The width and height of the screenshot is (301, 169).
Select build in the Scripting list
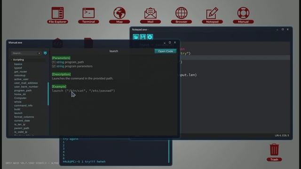point(17,109)
